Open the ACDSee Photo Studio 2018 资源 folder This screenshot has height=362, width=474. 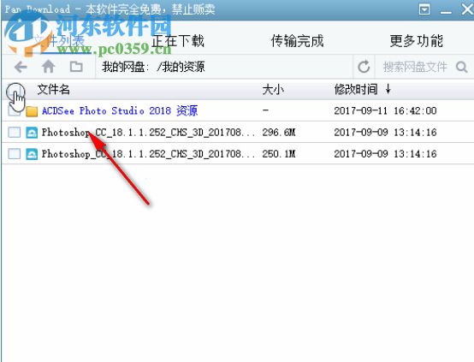point(120,110)
